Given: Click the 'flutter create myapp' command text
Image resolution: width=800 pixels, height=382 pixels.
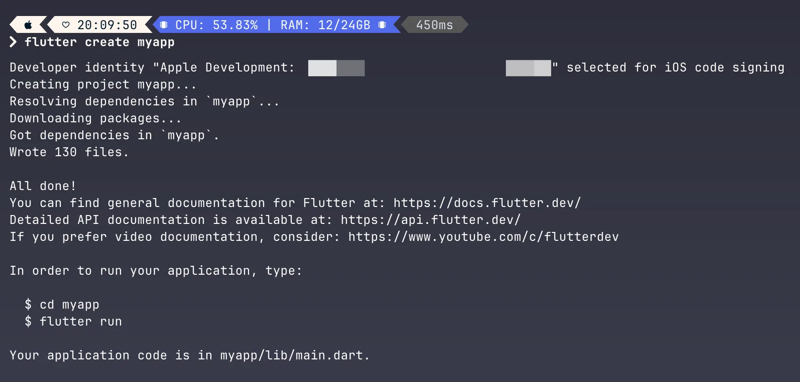Looking at the screenshot, I should coord(99,42).
